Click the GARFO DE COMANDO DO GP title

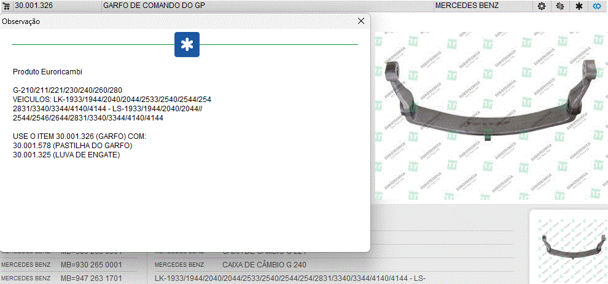tap(154, 6)
